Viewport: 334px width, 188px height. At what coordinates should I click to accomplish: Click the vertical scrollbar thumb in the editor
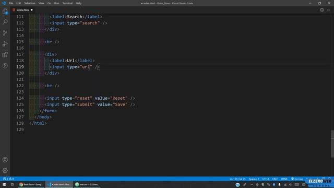click(332, 144)
